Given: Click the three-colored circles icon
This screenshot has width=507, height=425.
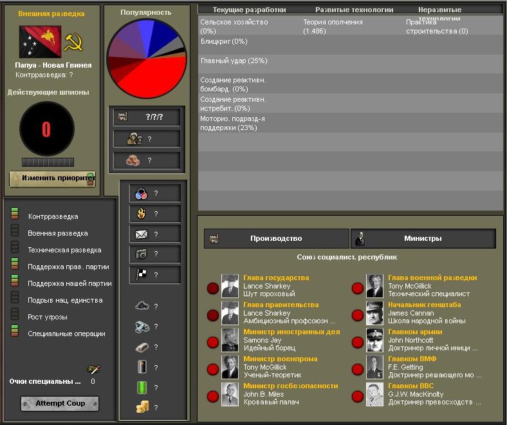Looking at the screenshot, I should 141,193.
